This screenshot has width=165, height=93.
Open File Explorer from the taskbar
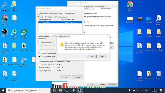pyautogui.click(x=60, y=90)
